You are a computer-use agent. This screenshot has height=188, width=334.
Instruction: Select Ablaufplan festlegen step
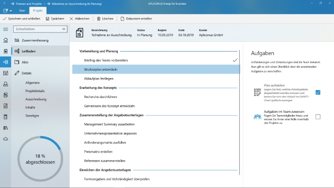pos(156,78)
